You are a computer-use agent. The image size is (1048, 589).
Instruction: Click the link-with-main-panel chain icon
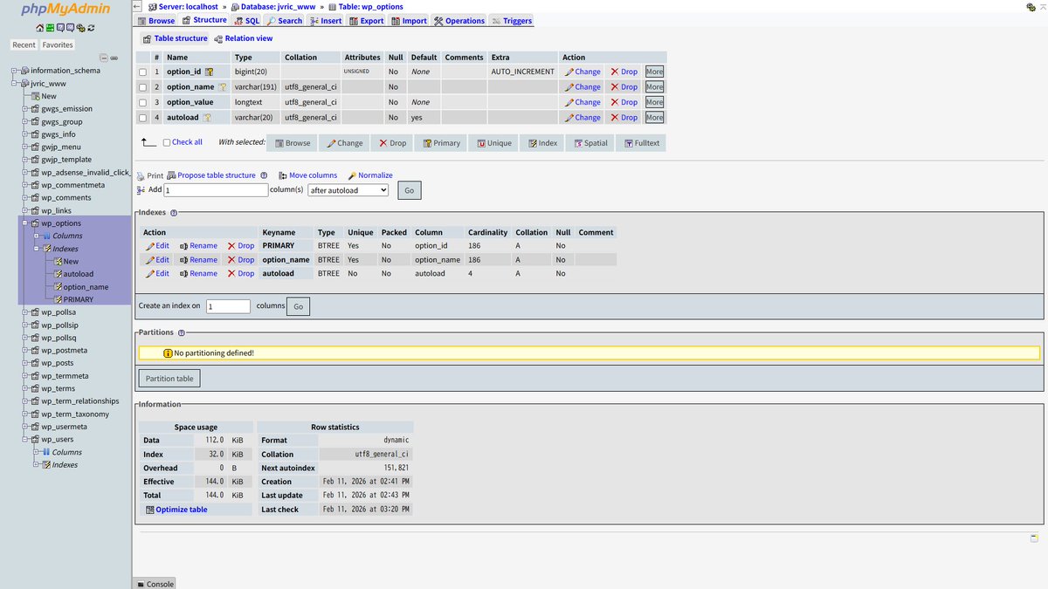coord(114,58)
